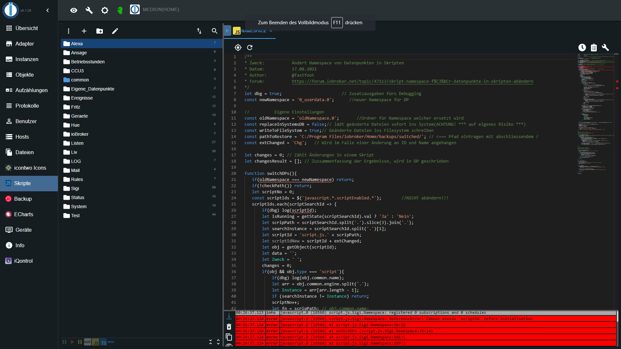Open the three-dot menu in script list
Viewport: 621px width, 349px height.
click(69, 31)
